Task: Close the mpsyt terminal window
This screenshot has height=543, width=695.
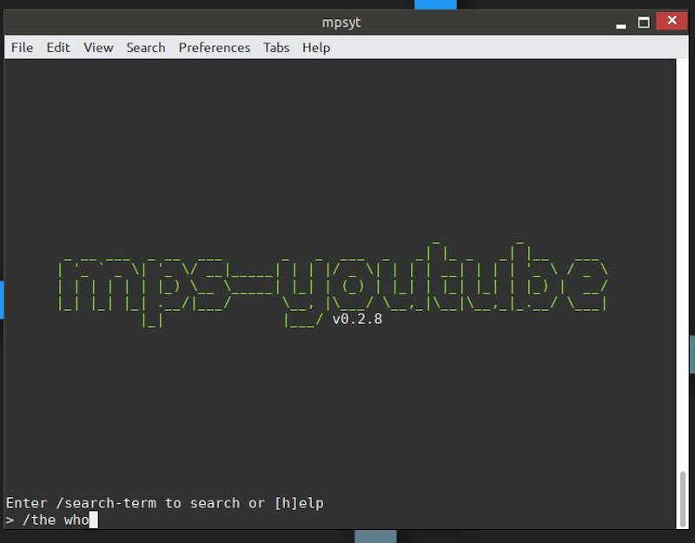Action: pyautogui.click(x=672, y=22)
